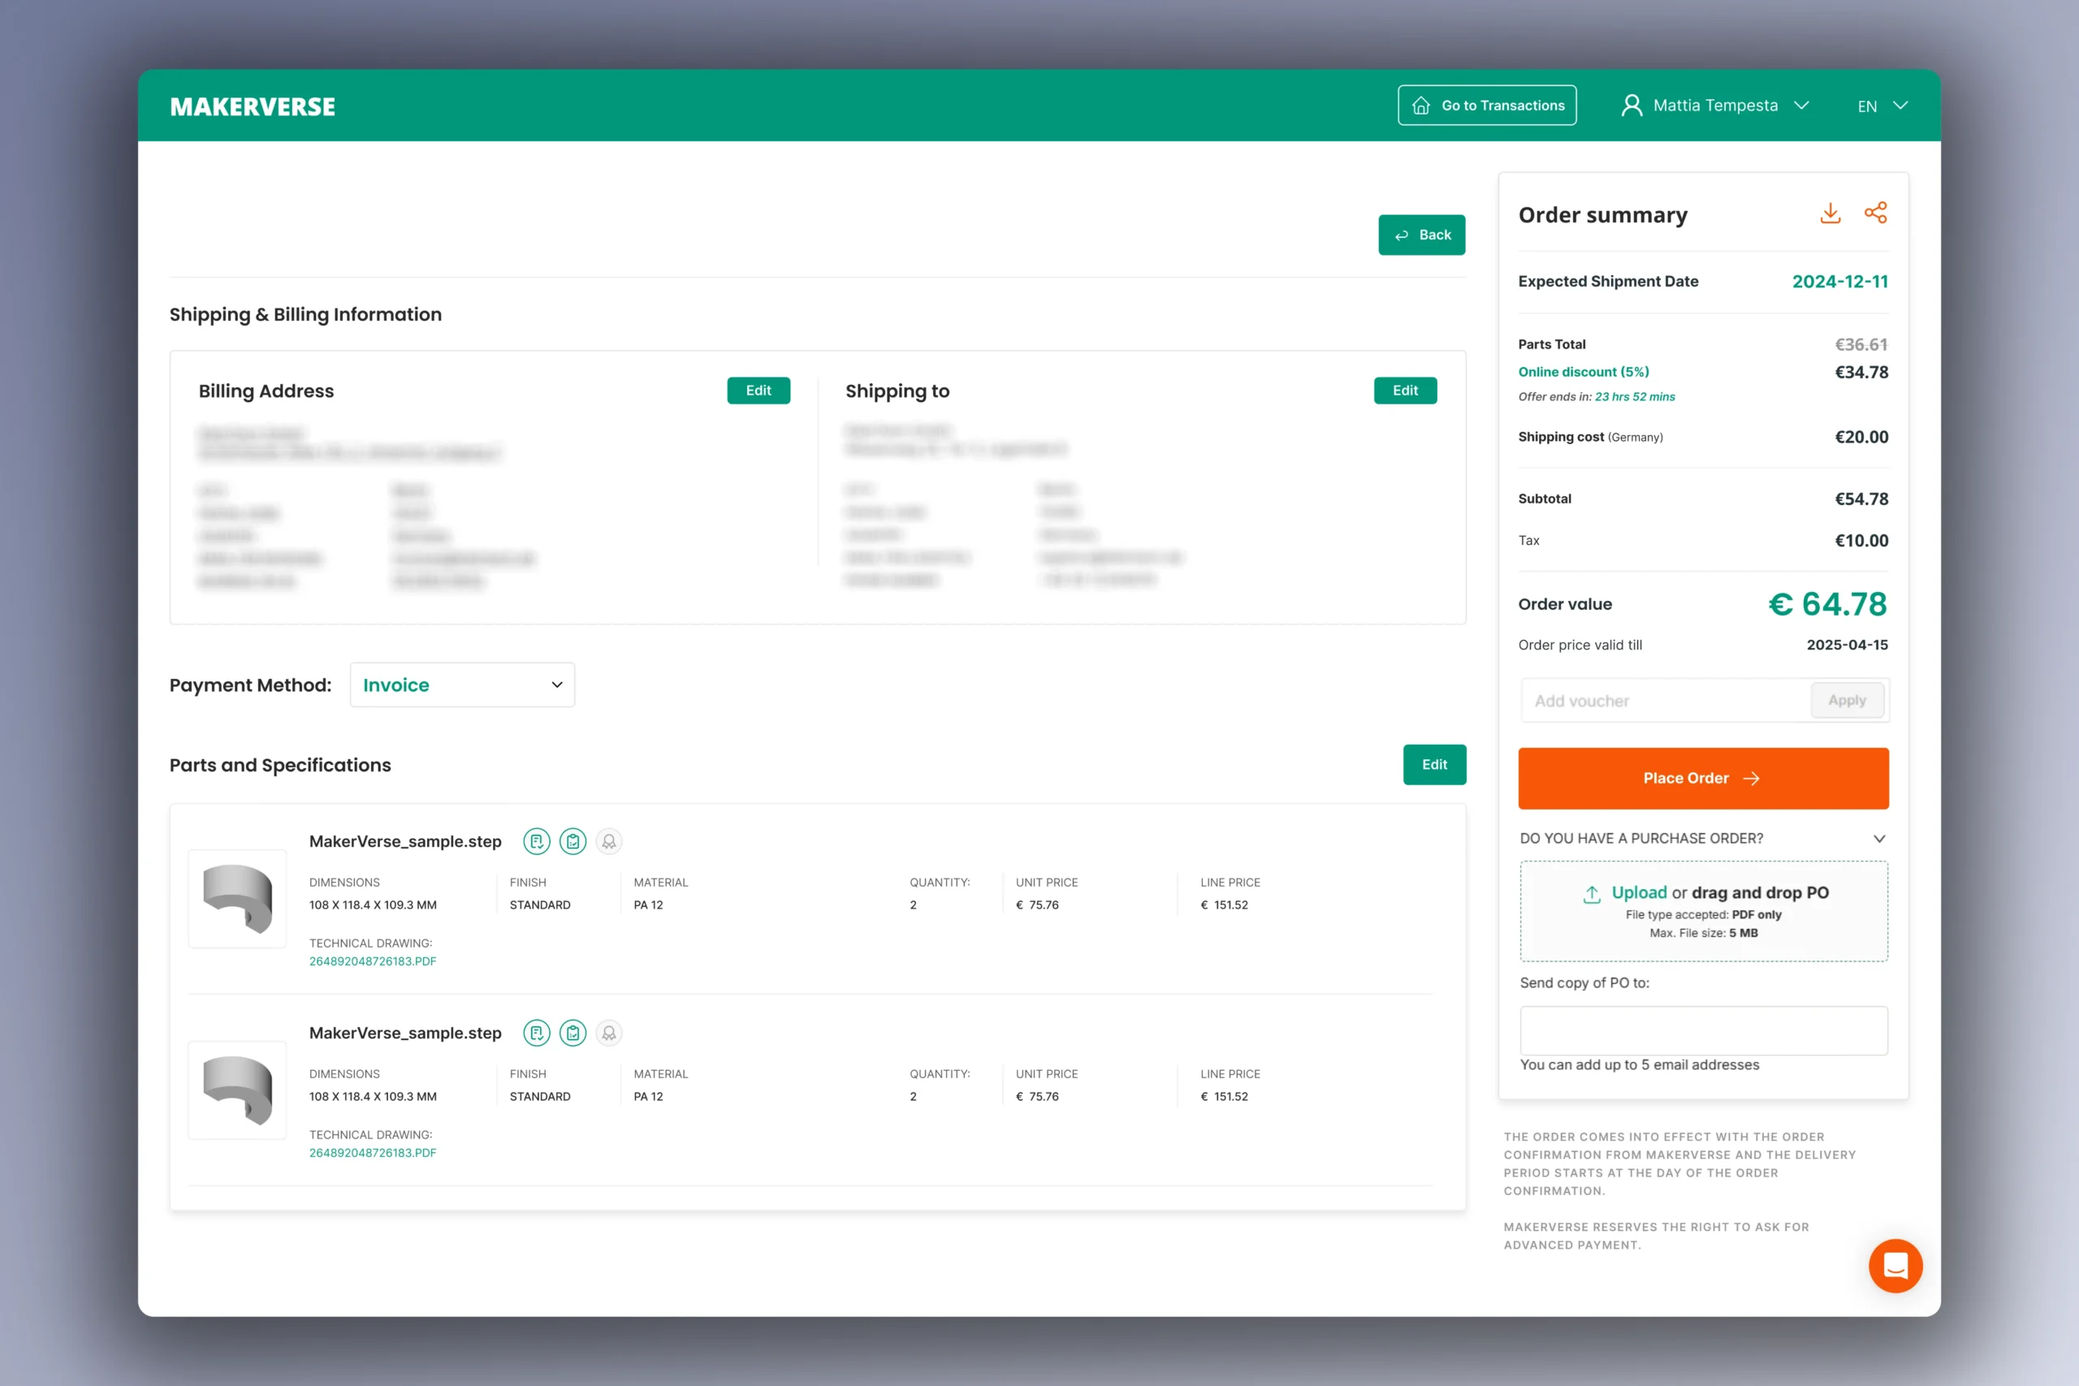Share the order summary
Image resolution: width=2079 pixels, height=1386 pixels.
(1876, 213)
